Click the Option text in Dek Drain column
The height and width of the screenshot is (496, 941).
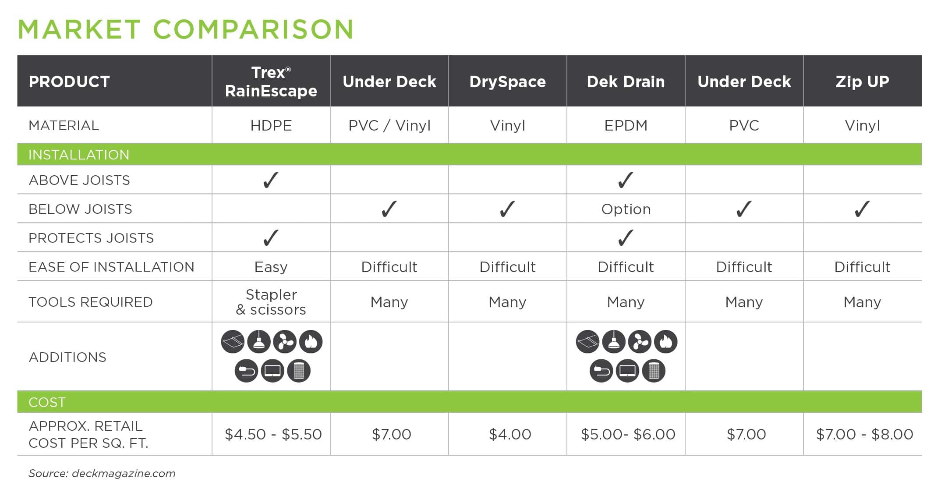626,209
